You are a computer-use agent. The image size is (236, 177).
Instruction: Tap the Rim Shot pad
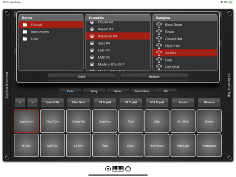point(183,121)
